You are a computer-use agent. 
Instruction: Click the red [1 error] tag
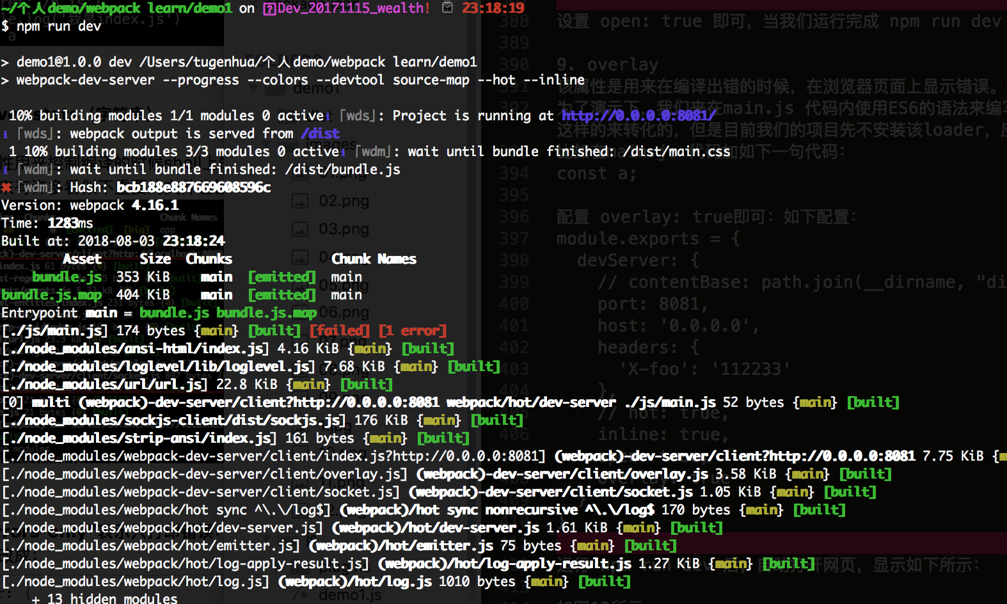point(413,331)
